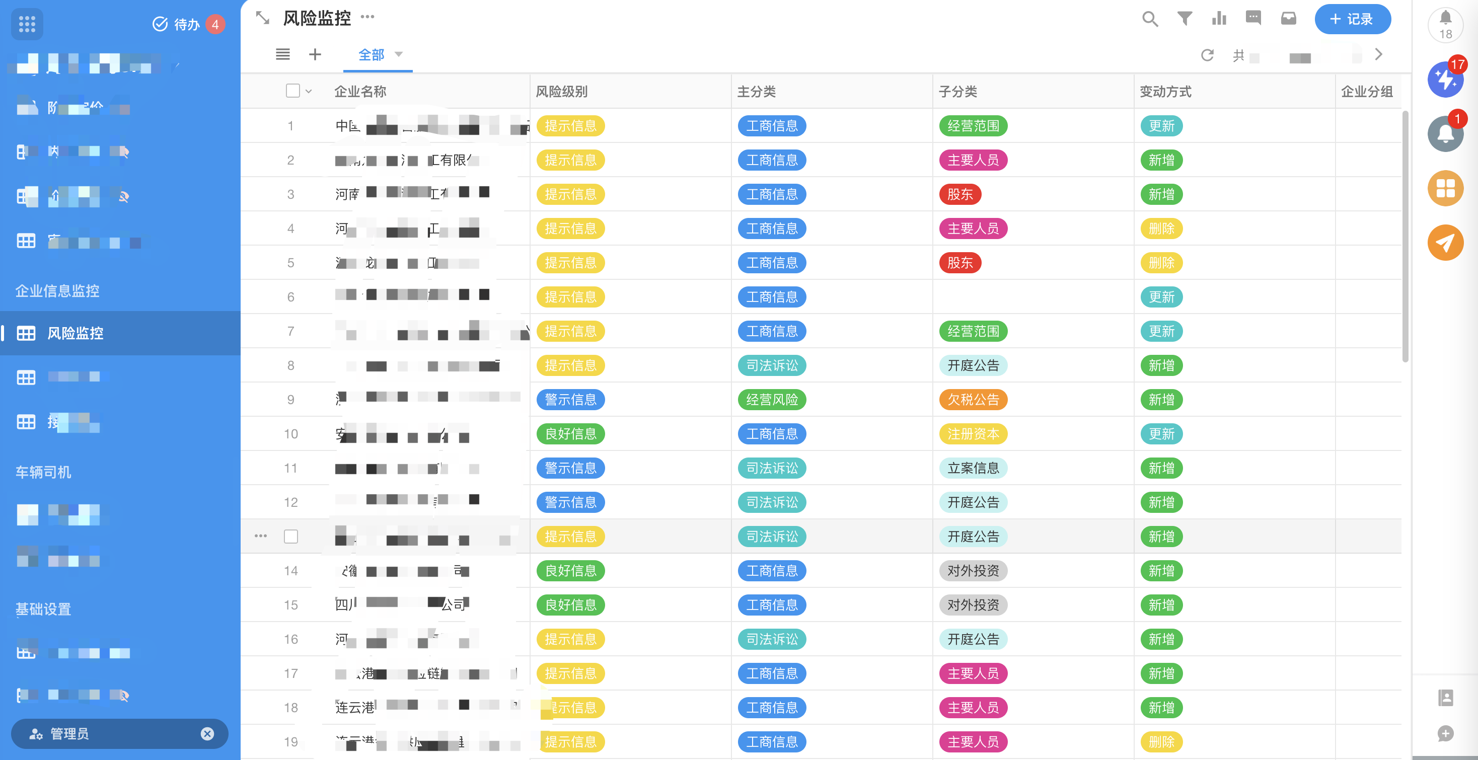This screenshot has height=760, width=1478.
Task: Close the 管理员 badge with X icon
Action: tap(207, 734)
